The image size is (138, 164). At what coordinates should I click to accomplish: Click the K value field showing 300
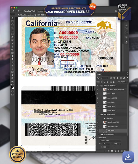point(106,147)
